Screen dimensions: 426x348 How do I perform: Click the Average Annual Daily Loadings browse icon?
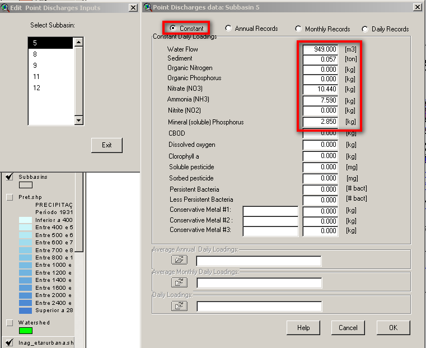(x=179, y=261)
